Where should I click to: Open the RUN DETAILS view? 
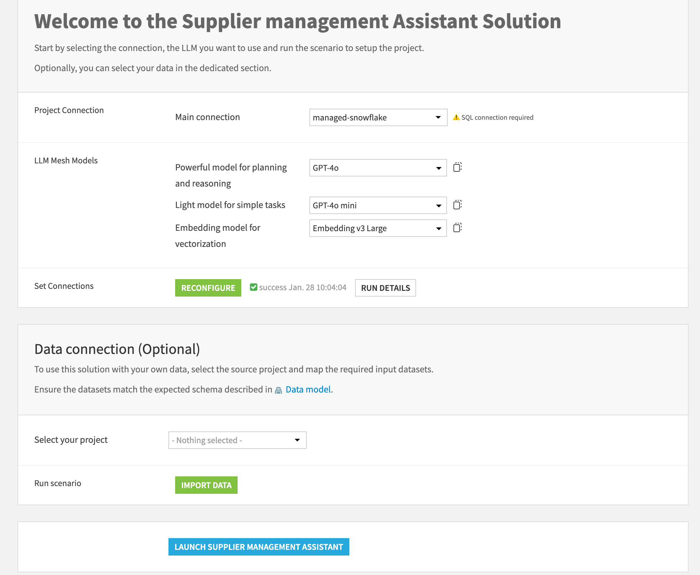pos(385,287)
